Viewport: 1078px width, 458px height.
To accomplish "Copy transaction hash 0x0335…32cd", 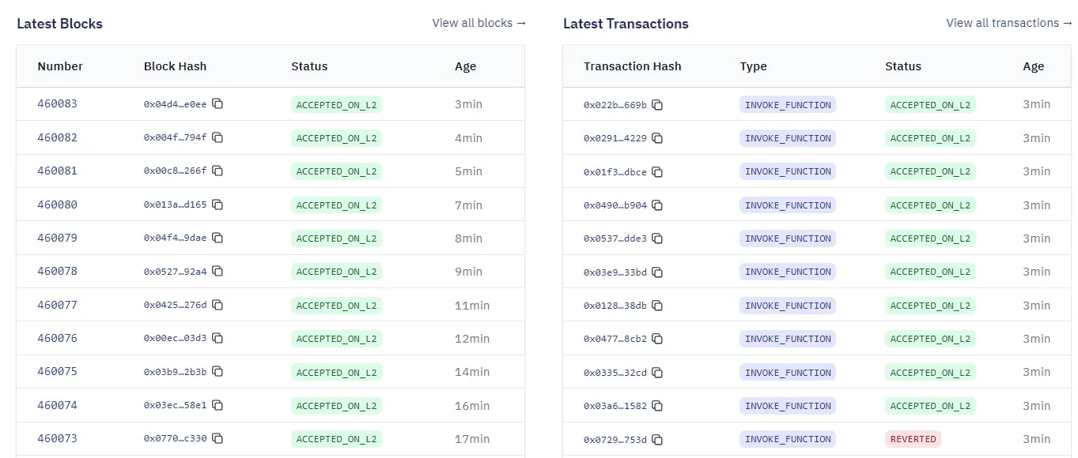I will [x=657, y=373].
